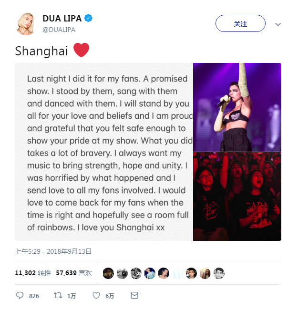298x311 pixels.
Task: Open the DUA LIPA display name link
Action: (62, 19)
